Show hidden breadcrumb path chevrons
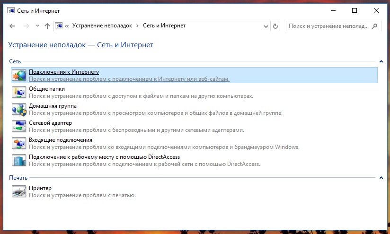This screenshot has height=234, width=390. click(67, 26)
